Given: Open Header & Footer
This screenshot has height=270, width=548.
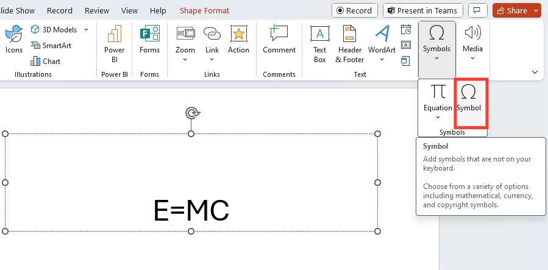Looking at the screenshot, I should click(x=349, y=44).
